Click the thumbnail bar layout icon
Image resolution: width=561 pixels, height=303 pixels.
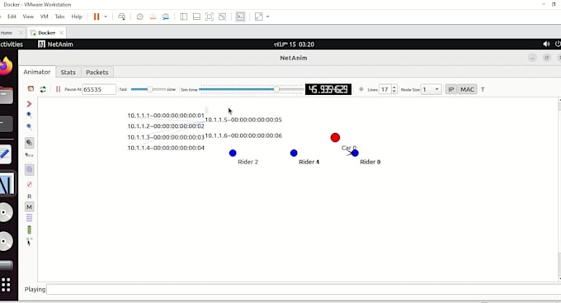196,17
